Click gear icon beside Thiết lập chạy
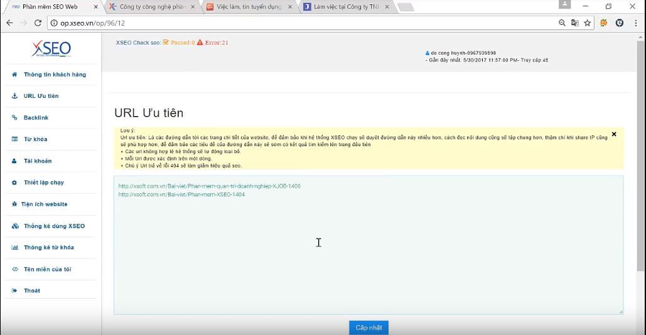 click(x=14, y=183)
